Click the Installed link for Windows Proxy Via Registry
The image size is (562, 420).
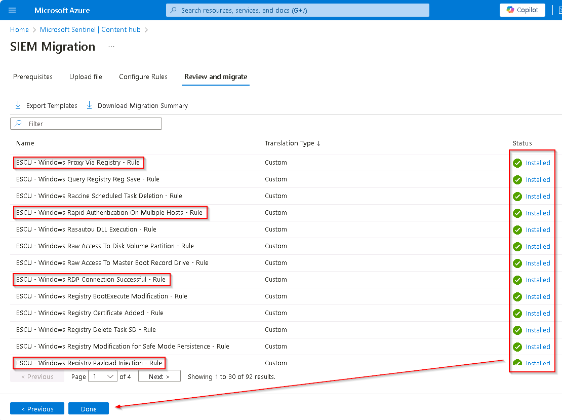pyautogui.click(x=538, y=163)
